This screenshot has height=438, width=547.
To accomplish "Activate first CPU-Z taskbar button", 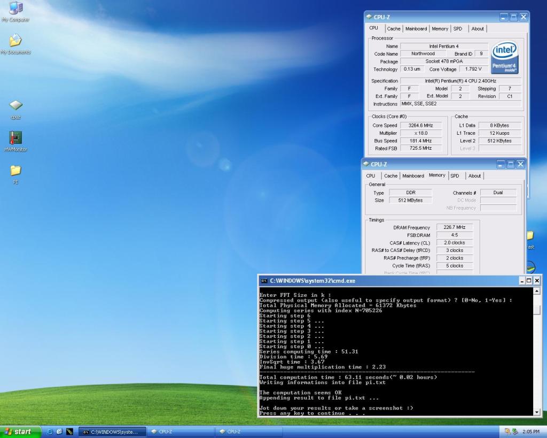I will [x=181, y=432].
